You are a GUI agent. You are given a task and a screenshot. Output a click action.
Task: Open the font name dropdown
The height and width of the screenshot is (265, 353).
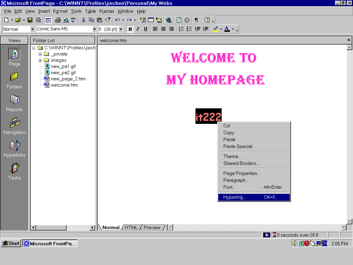[94, 29]
